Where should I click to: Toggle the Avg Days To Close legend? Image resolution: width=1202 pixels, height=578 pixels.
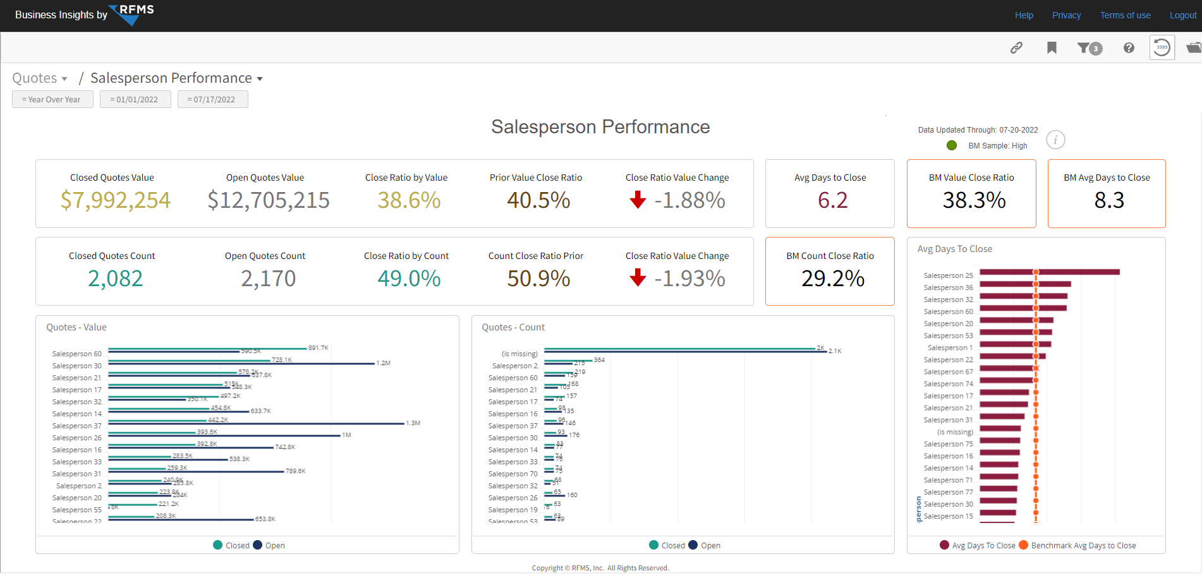978,545
